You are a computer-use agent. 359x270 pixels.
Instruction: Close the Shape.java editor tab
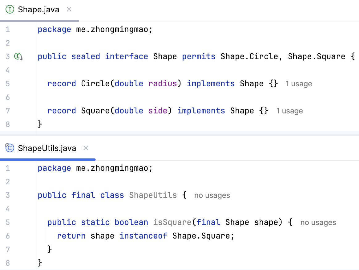click(69, 10)
